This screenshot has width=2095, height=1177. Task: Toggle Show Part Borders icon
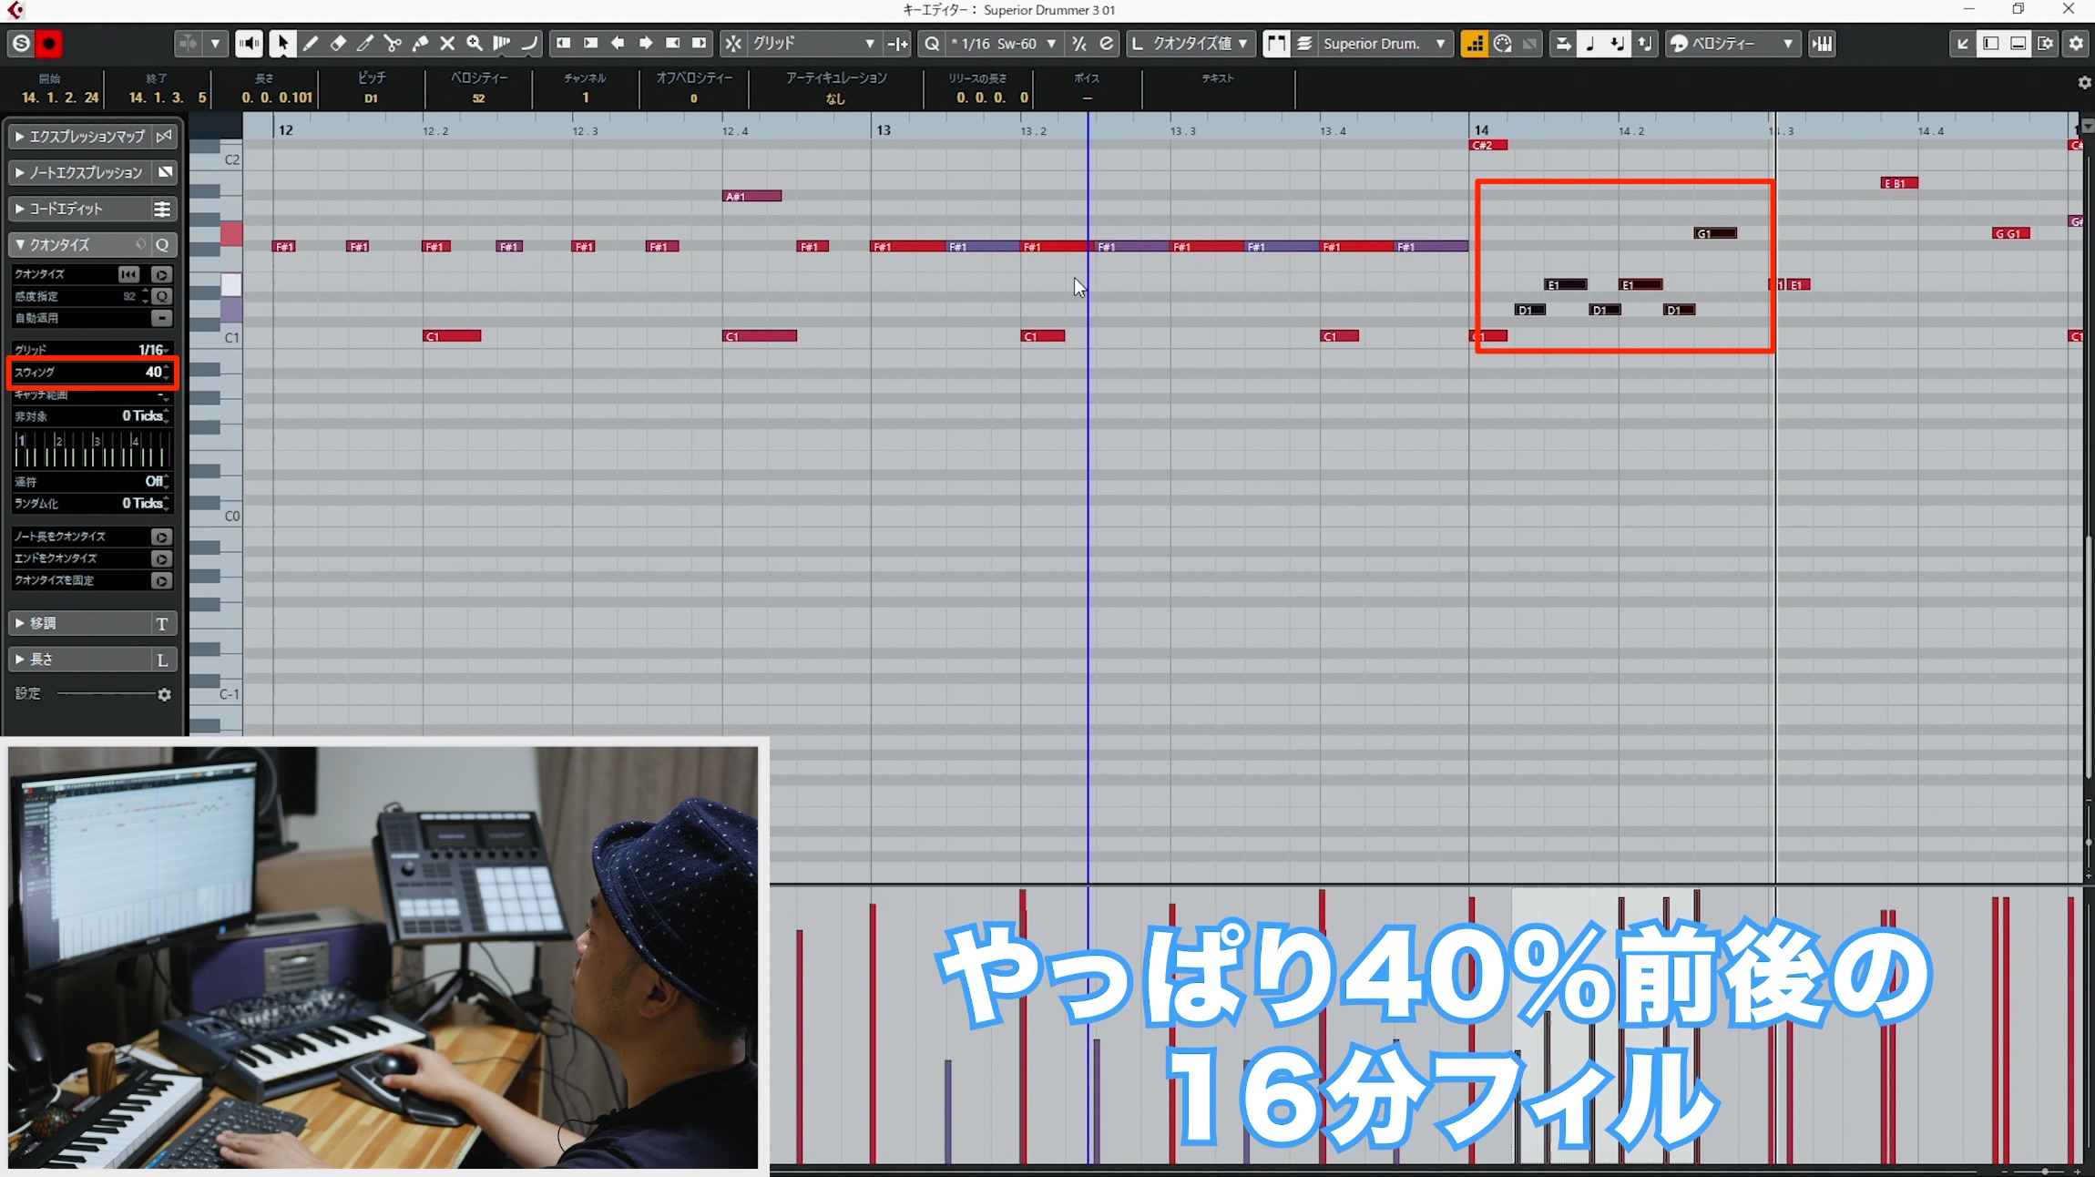pos(1276,43)
